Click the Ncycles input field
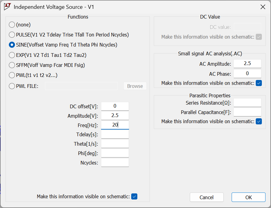 coord(115,163)
